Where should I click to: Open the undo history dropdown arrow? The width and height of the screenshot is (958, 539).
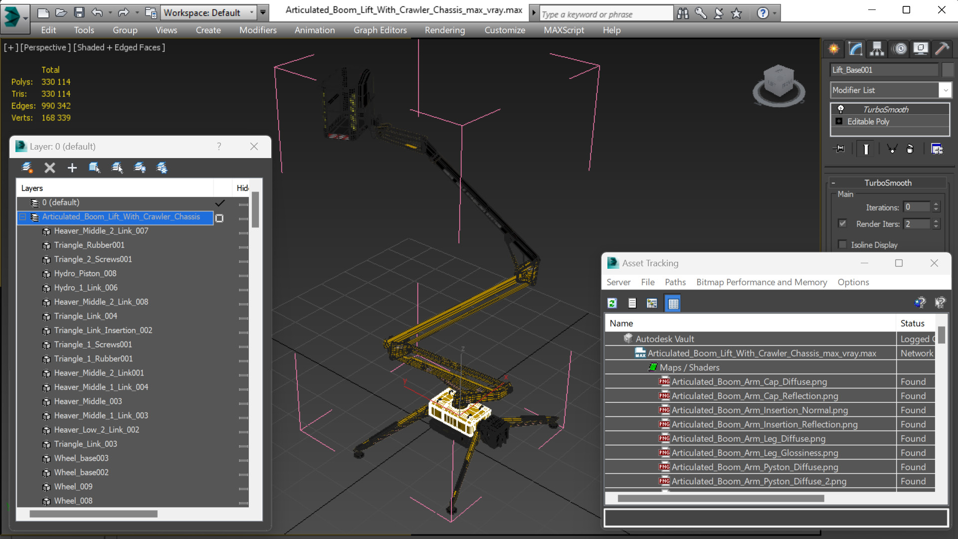[110, 12]
